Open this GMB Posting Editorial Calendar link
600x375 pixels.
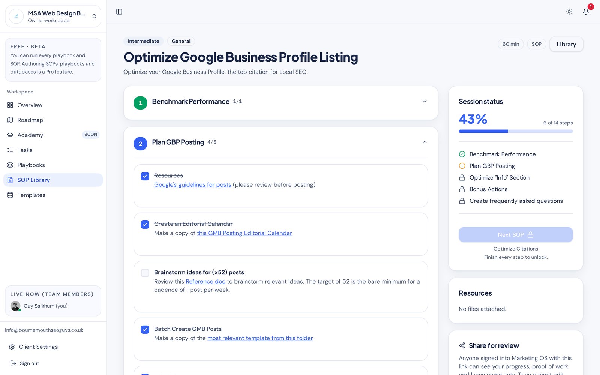coord(244,233)
